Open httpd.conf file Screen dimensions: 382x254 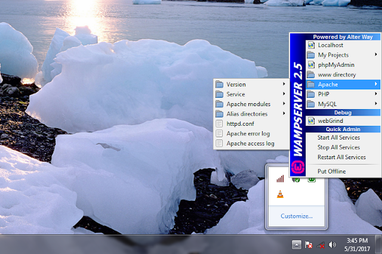click(251, 124)
